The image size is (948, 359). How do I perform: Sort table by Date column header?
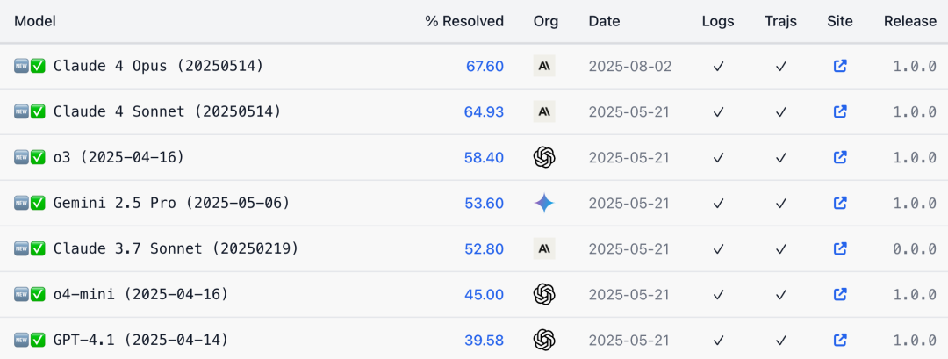pos(604,21)
